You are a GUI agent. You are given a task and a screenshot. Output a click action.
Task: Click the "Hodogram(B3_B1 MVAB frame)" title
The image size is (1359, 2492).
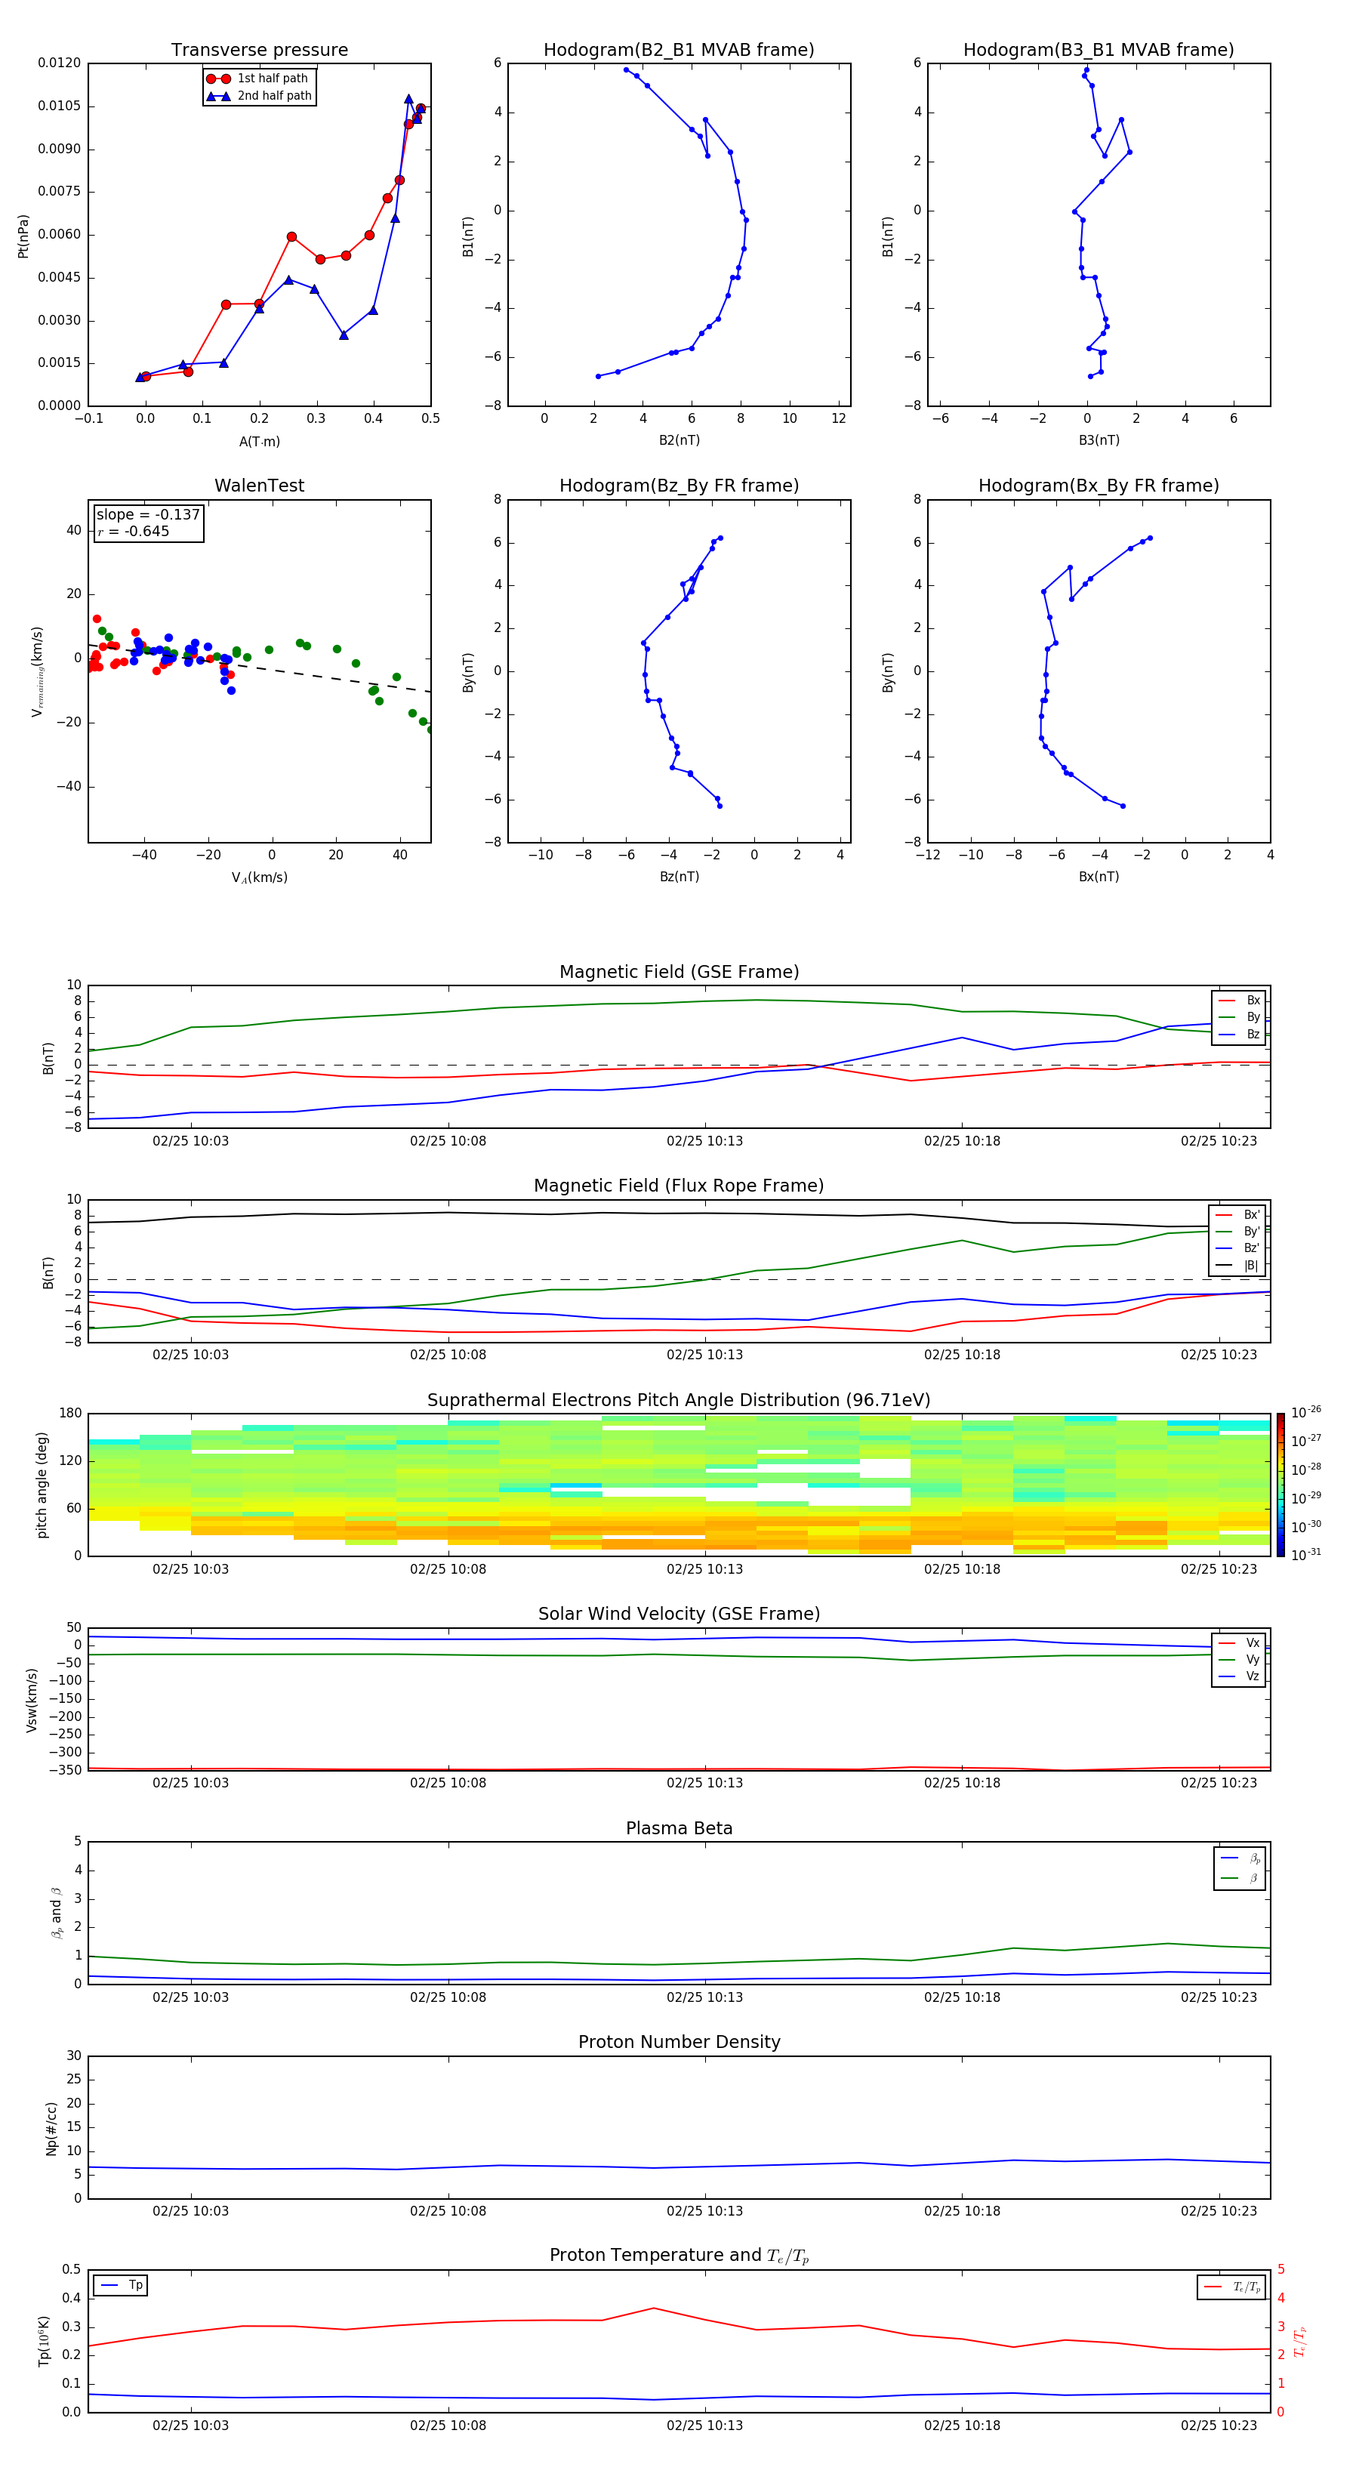[1099, 51]
